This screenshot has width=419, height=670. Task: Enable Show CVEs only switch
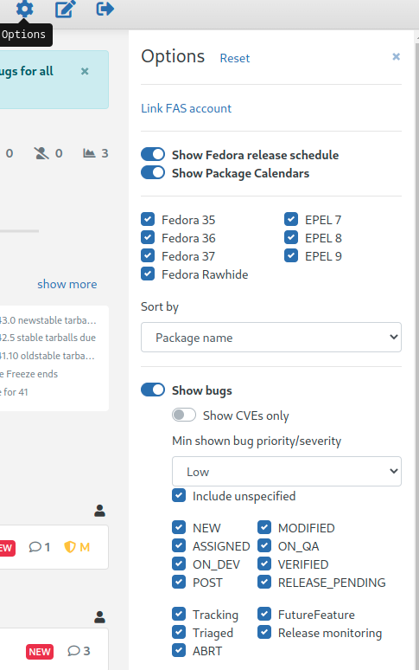(184, 415)
